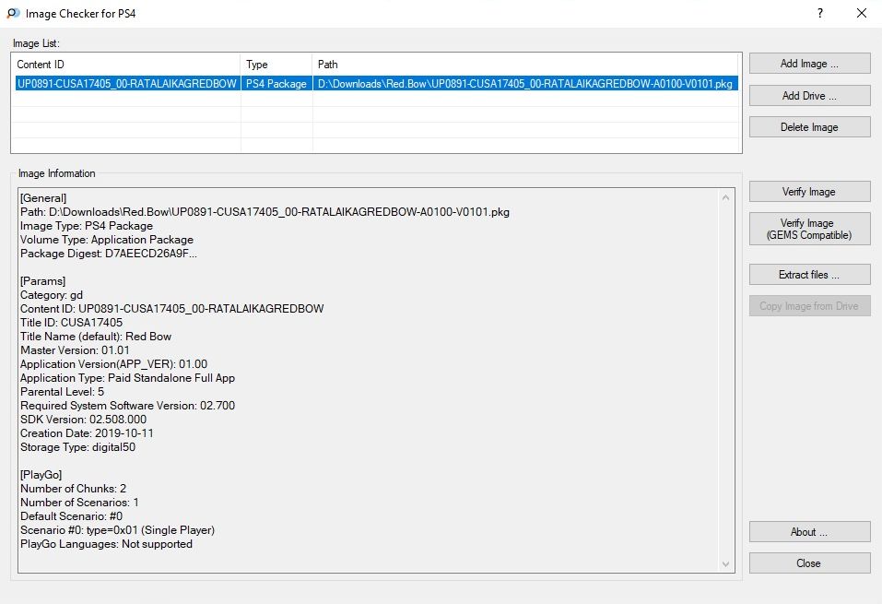
Task: Click the Creation Date: 2019-10-11 line
Action: point(87,433)
